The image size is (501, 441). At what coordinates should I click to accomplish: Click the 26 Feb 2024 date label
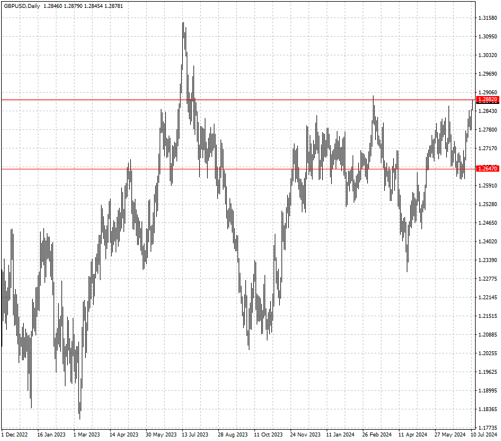point(377,435)
